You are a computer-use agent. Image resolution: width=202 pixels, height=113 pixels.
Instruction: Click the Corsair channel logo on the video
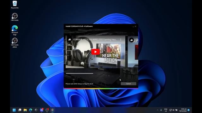point(70,40)
